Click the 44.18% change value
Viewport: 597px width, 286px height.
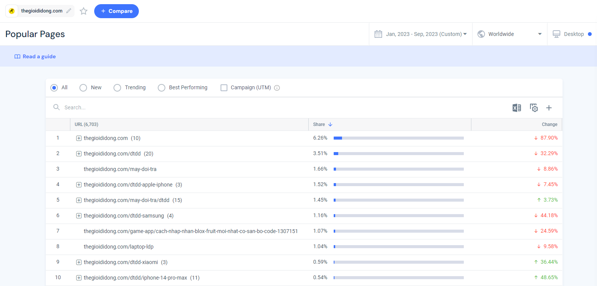[x=549, y=216]
